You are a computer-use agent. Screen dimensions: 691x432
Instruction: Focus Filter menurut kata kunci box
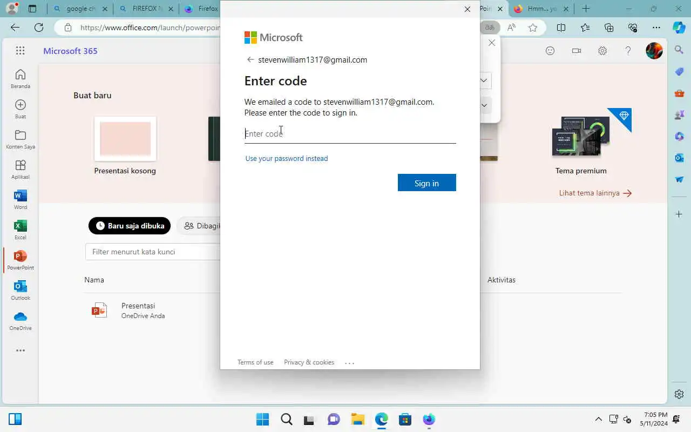tap(153, 252)
